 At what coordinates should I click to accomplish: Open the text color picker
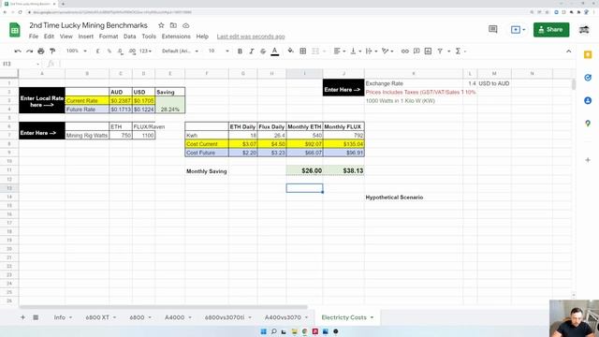tap(274, 51)
